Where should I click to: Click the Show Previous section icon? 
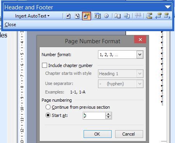click(x=158, y=16)
